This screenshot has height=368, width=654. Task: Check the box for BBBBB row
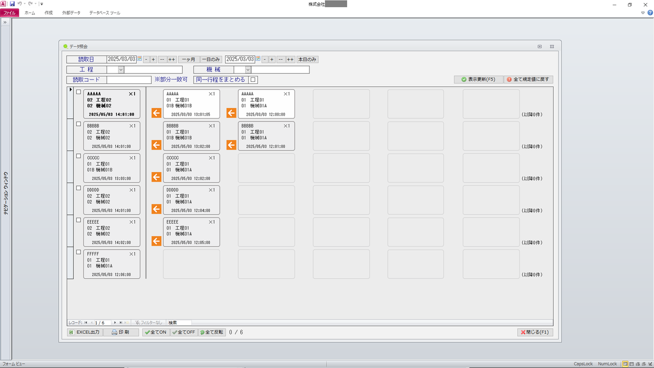[78, 124]
